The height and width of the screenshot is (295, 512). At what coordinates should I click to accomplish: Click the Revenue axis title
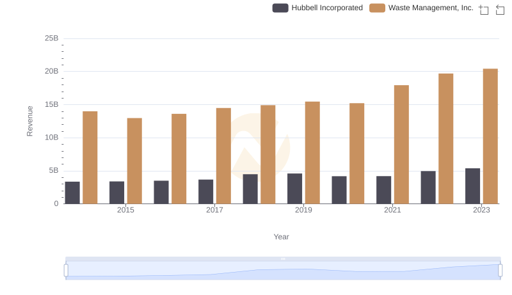29,121
